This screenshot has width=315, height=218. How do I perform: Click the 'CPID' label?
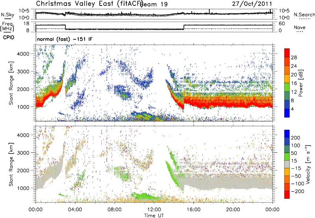click(x=9, y=37)
